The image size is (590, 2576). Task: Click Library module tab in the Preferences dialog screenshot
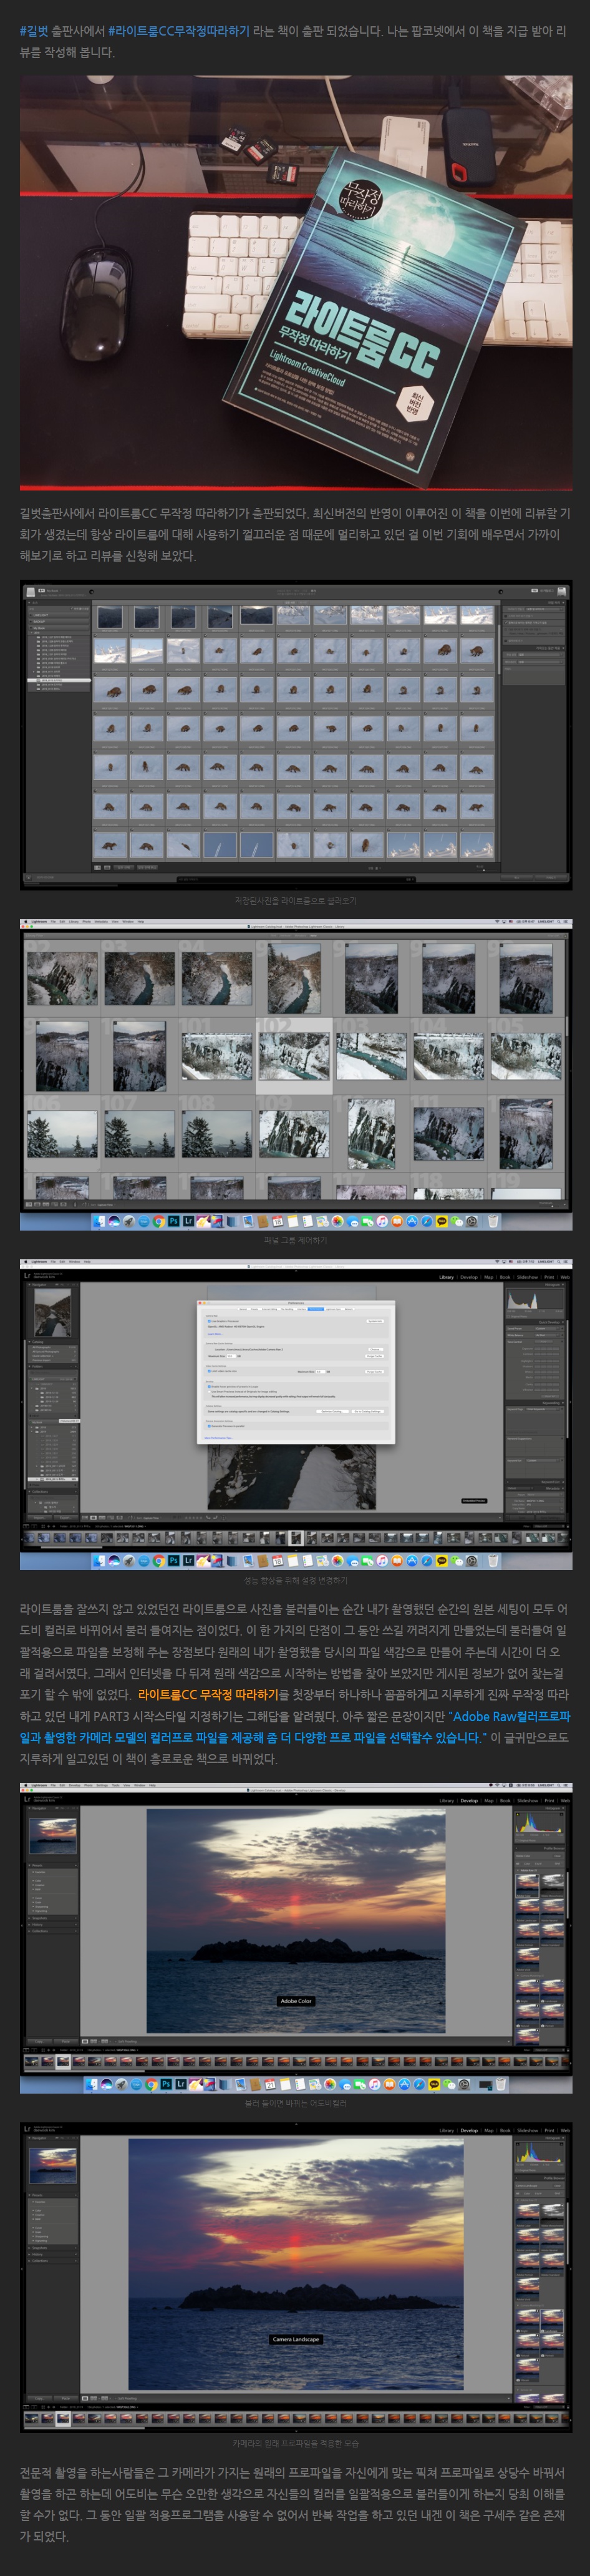pos(446,1277)
